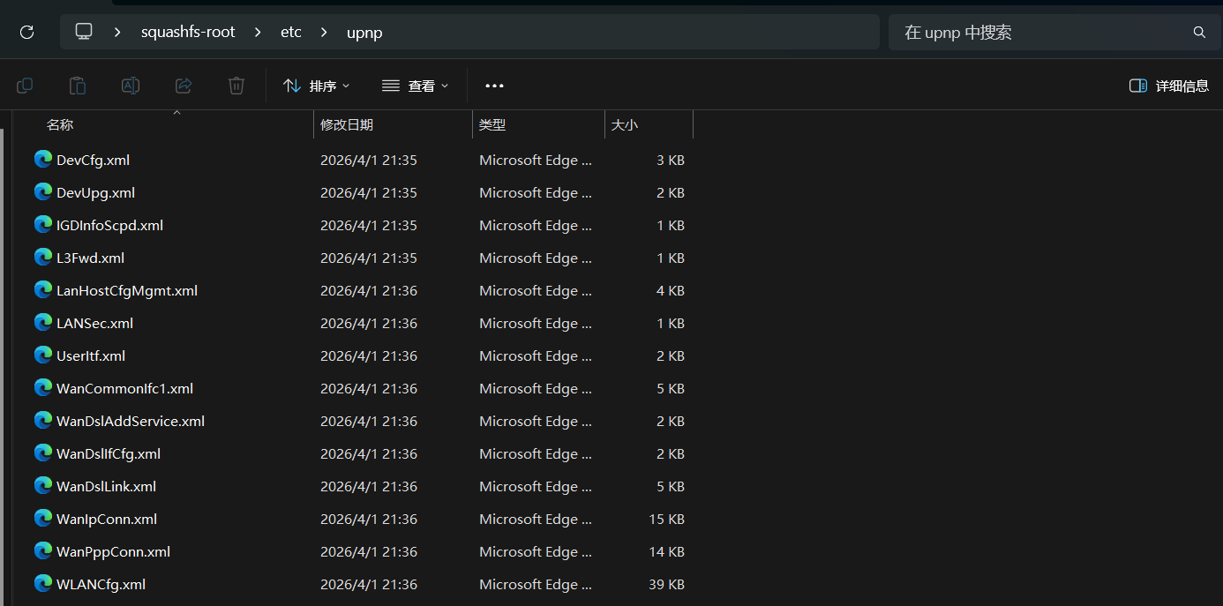The height and width of the screenshot is (606, 1223).
Task: Select the WLANCfg.xml file
Action: click(x=101, y=584)
